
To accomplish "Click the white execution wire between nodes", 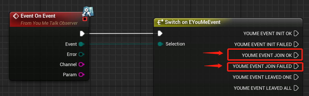I will (121, 33).
